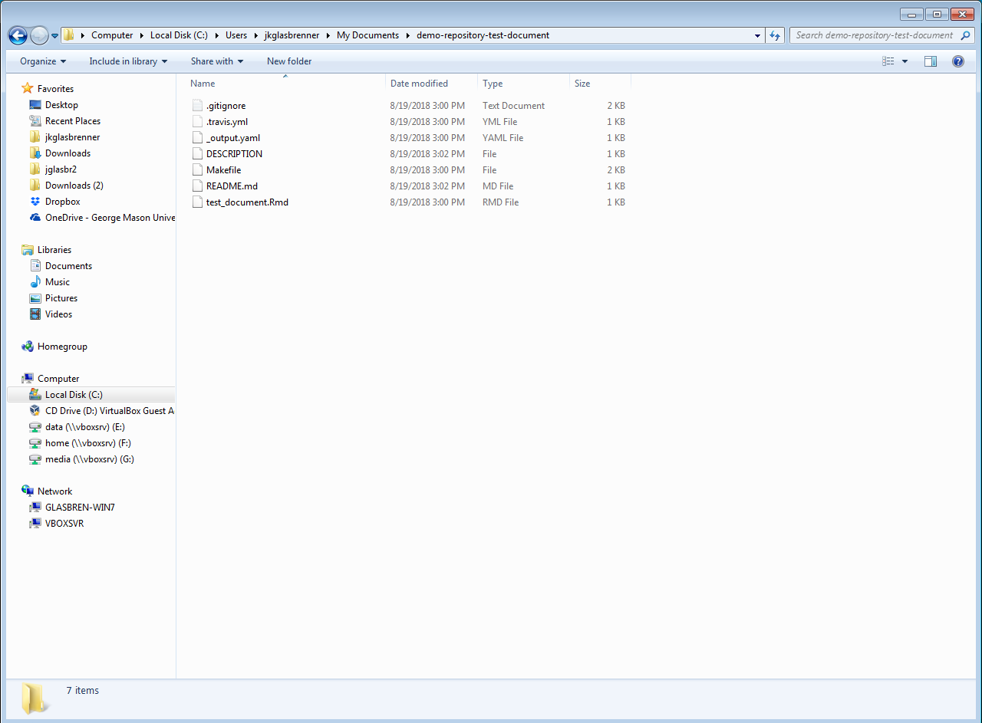982x723 pixels.
Task: Select the _output.yaml file icon
Action: (x=198, y=138)
